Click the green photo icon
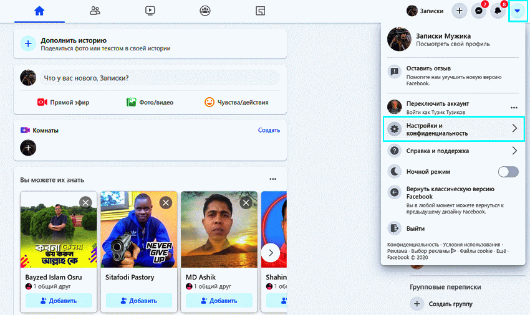The height and width of the screenshot is (315, 530). (x=131, y=102)
